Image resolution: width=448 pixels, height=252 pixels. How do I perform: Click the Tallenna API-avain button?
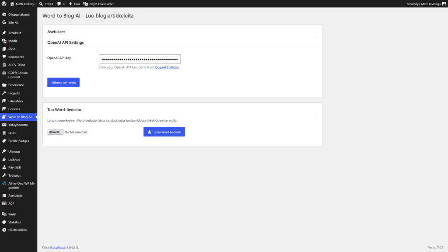click(63, 83)
